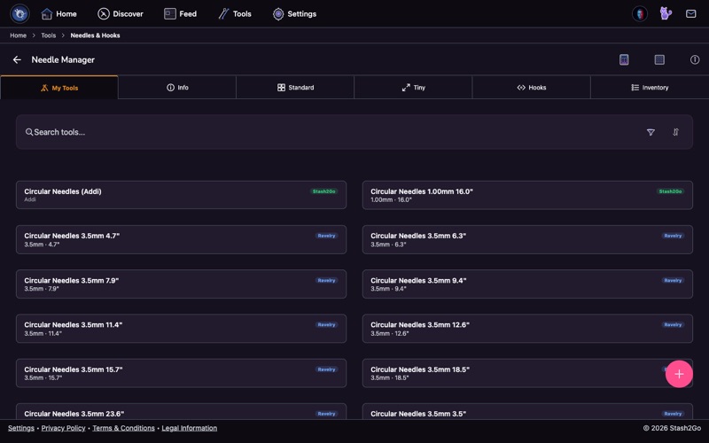Open Circular Needles 3.5mm 12.6" card
Viewport: 709px width, 443px height.
point(527,329)
